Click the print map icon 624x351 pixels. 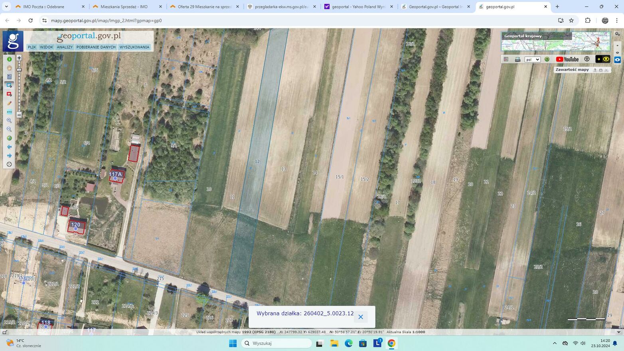click(x=517, y=59)
